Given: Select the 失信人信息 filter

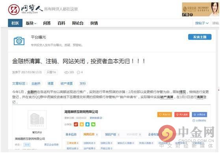Looking at the screenshot, I should (146, 143).
